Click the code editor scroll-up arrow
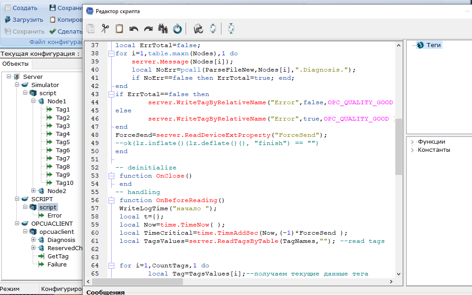The height and width of the screenshot is (295, 472). (x=398, y=45)
